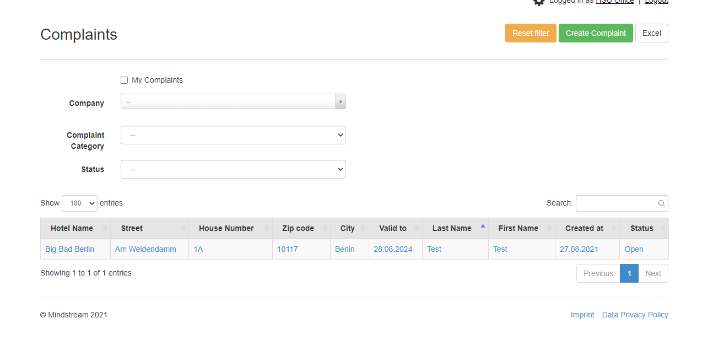Expand the Complaint Category dropdown
Viewport: 713px width, 340px height.
pos(233,135)
